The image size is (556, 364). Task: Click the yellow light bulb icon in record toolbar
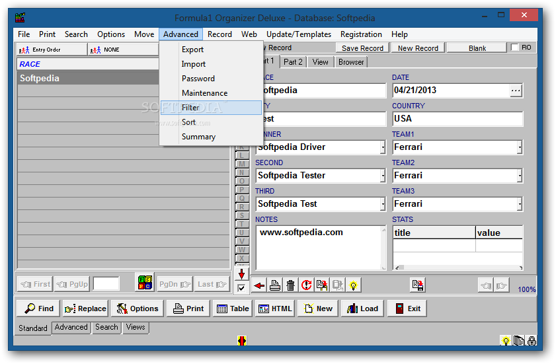[353, 285]
